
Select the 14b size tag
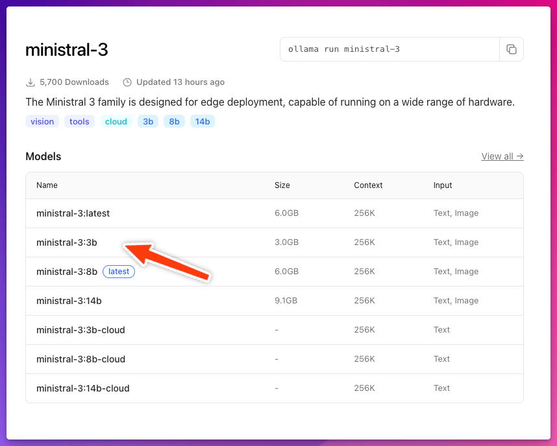(x=203, y=121)
